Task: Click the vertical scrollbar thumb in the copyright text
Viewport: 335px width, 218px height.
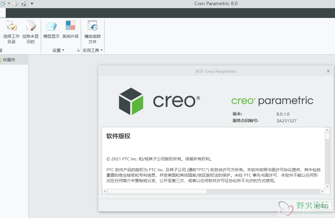Action: click(327, 136)
